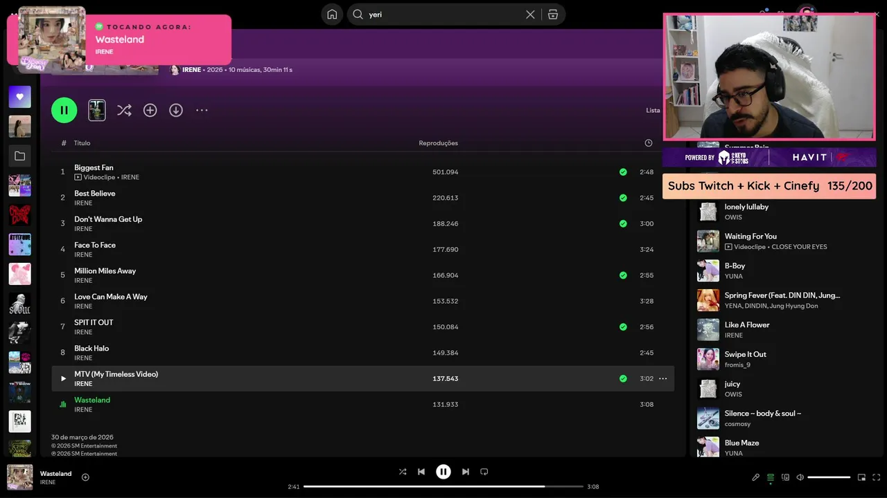
Task: Select track Million Miles Away
Action: [105, 271]
